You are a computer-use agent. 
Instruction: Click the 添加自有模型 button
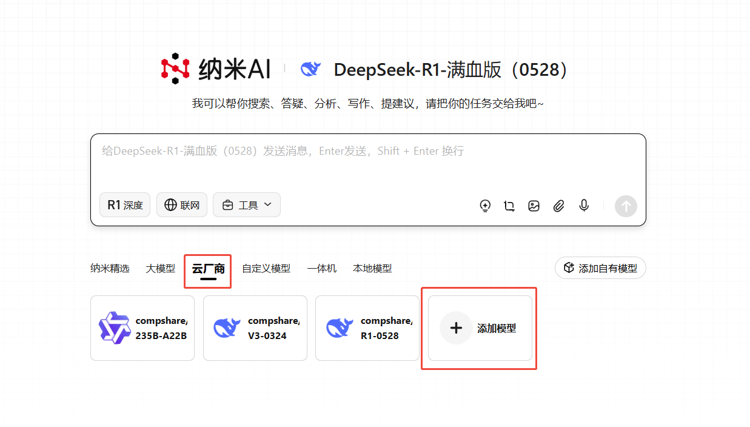(x=600, y=268)
